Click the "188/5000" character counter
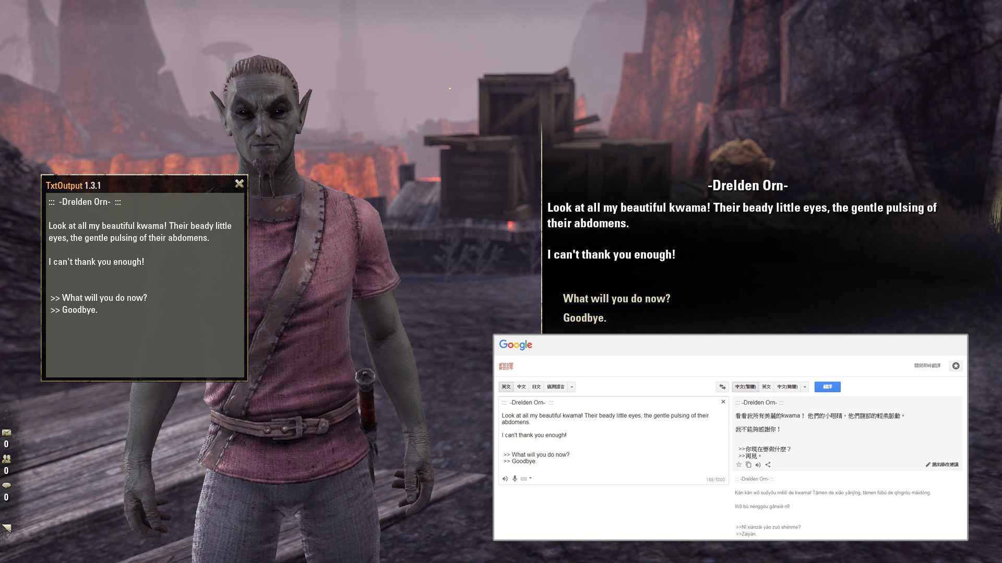 715,480
